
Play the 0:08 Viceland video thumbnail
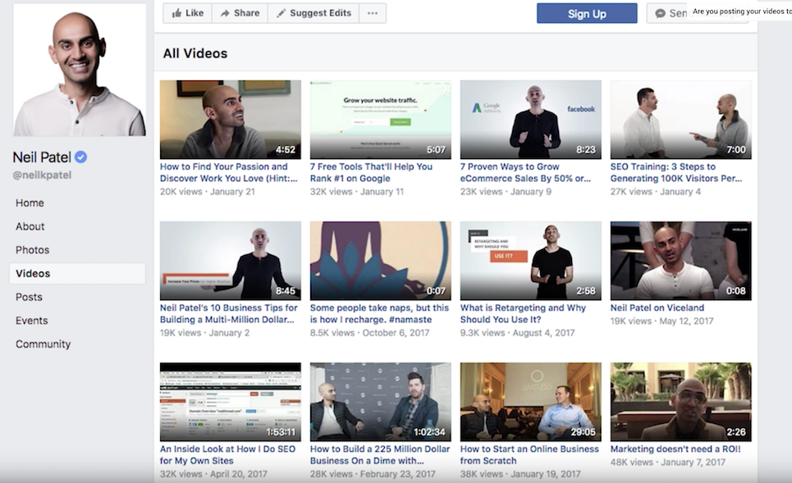680,261
